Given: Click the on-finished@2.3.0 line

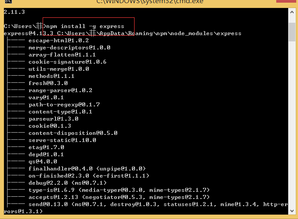Looking at the screenshot, I should point(89,176).
